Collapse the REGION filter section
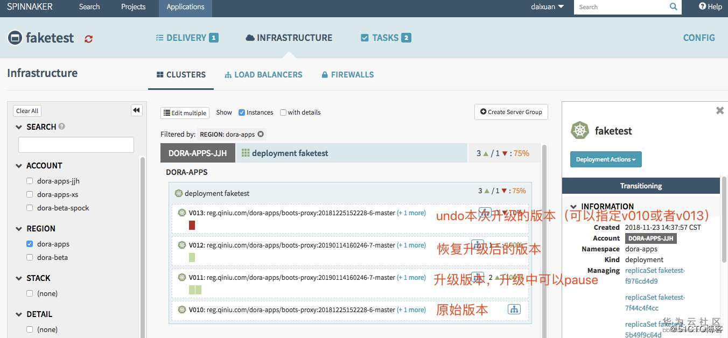This screenshot has width=728, height=338. (x=19, y=229)
